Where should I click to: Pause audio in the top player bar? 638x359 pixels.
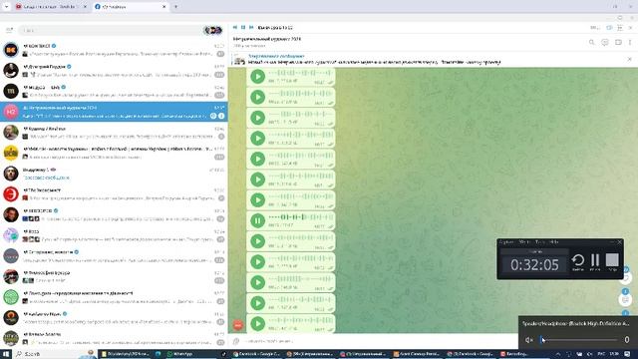pyautogui.click(x=243, y=27)
